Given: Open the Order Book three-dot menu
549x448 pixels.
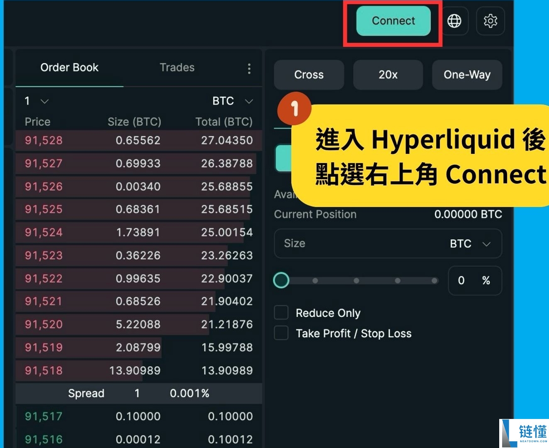Looking at the screenshot, I should click(x=249, y=68).
